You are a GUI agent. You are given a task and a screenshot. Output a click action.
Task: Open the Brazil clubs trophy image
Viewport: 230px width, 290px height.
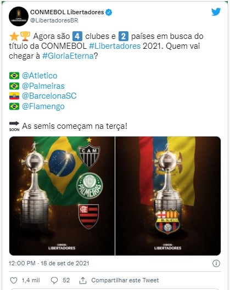[x=62, y=196]
